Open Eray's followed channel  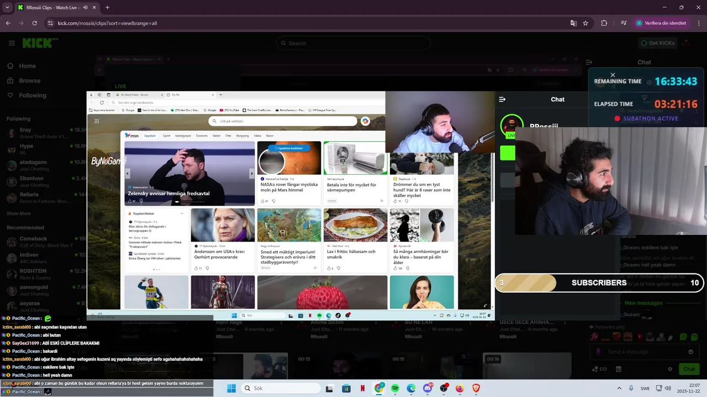[x=46, y=133]
